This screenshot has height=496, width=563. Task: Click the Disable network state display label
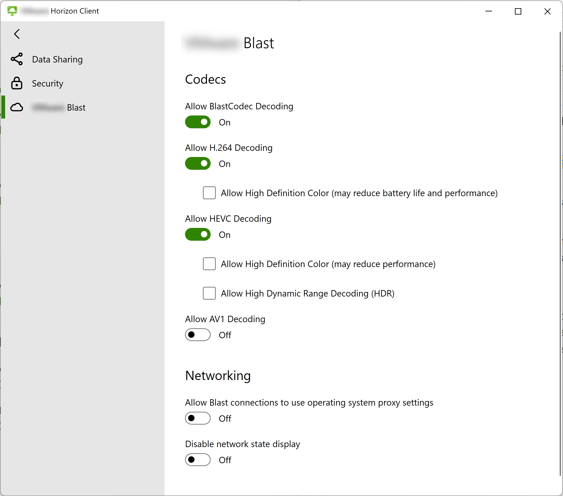point(242,444)
